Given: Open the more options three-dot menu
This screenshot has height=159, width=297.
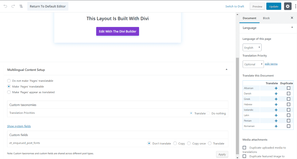Looking at the screenshot, I should click(295, 6).
